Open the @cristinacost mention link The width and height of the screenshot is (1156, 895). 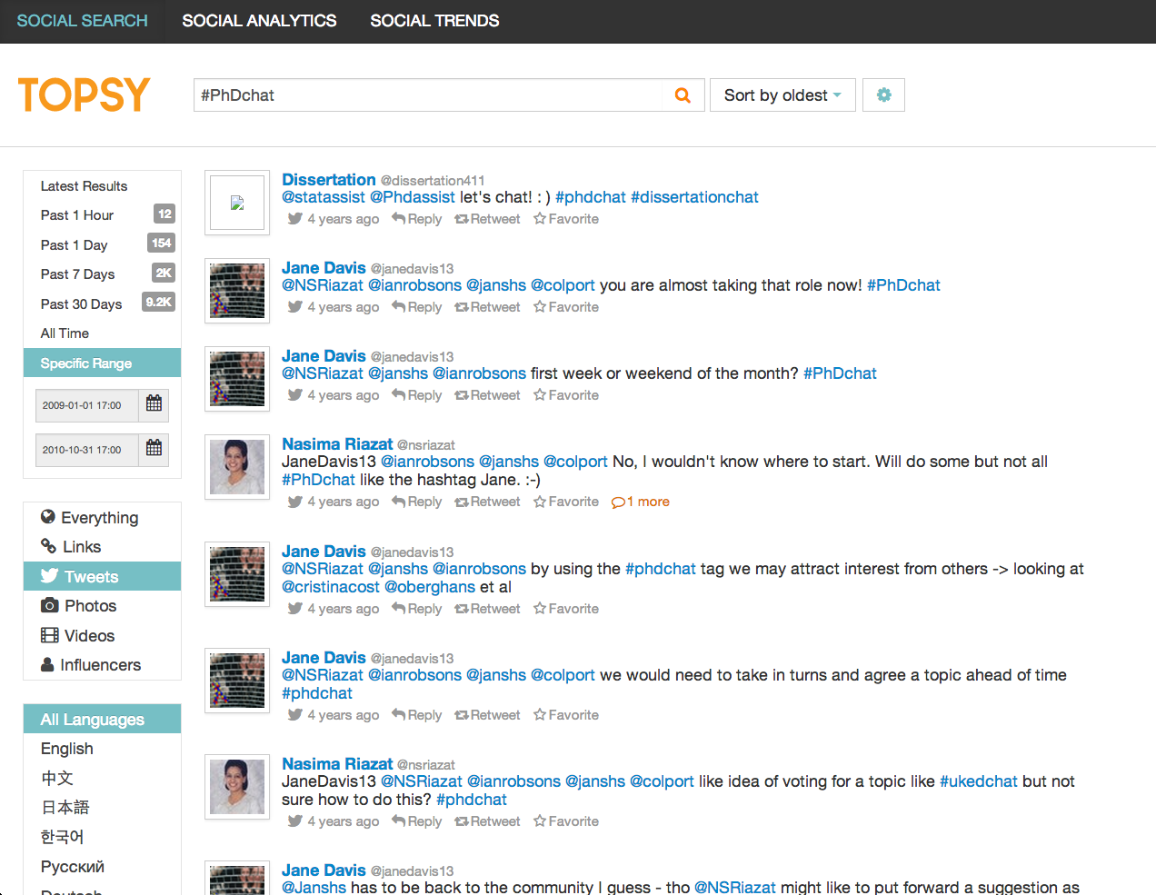[x=331, y=587]
